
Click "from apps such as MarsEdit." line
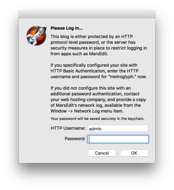pyautogui.click(x=79, y=54)
